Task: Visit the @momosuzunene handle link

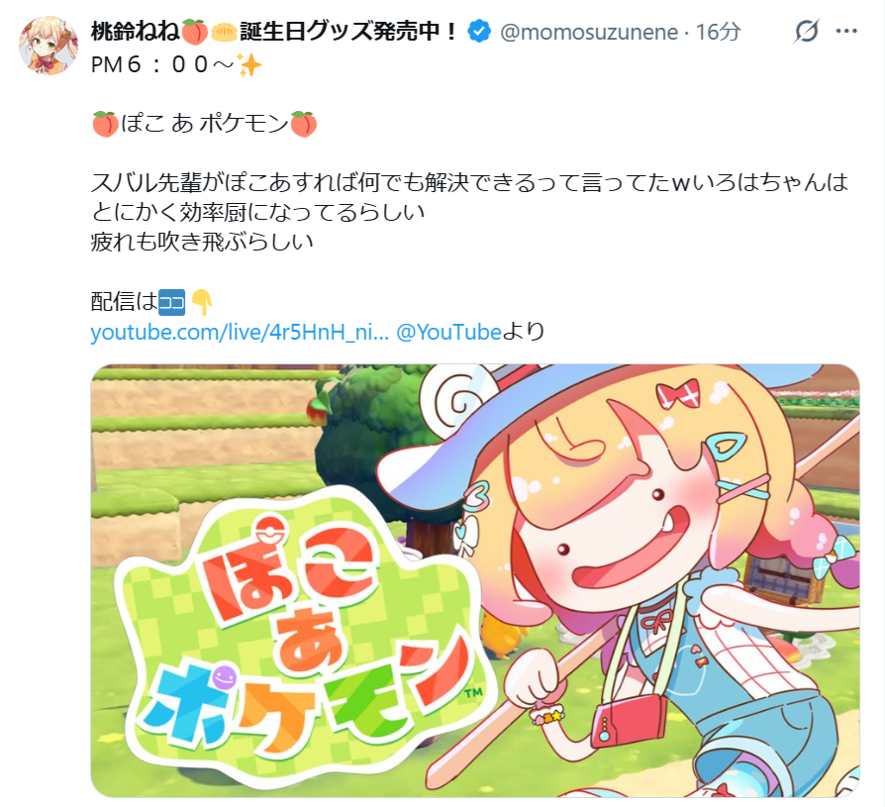Action: click(589, 33)
